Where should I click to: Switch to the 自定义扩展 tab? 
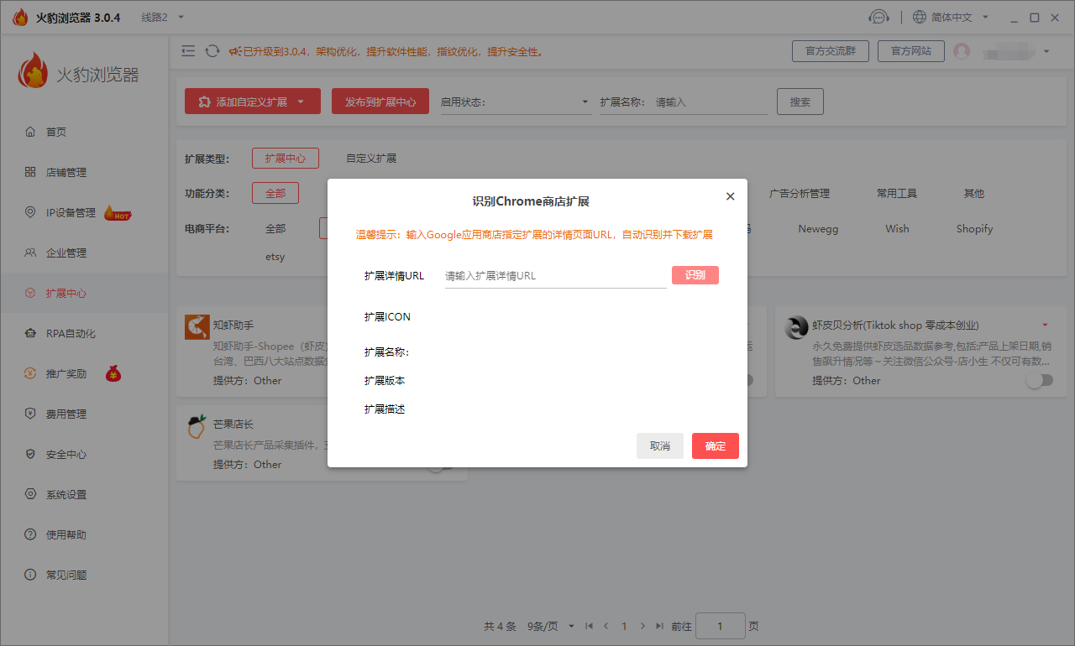371,159
